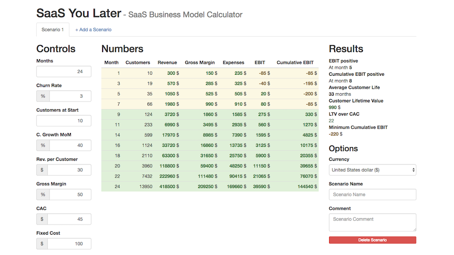The height and width of the screenshot is (255, 454).
Task: Click the C. Growth MoM input
Action: [x=70, y=145]
